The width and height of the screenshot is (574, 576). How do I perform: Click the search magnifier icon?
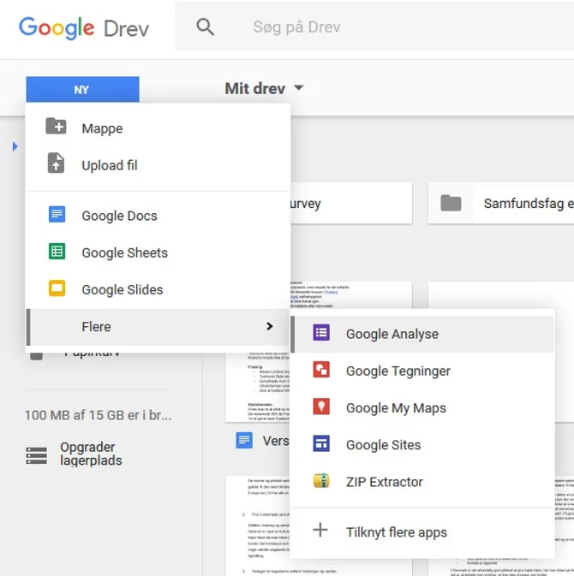[205, 27]
